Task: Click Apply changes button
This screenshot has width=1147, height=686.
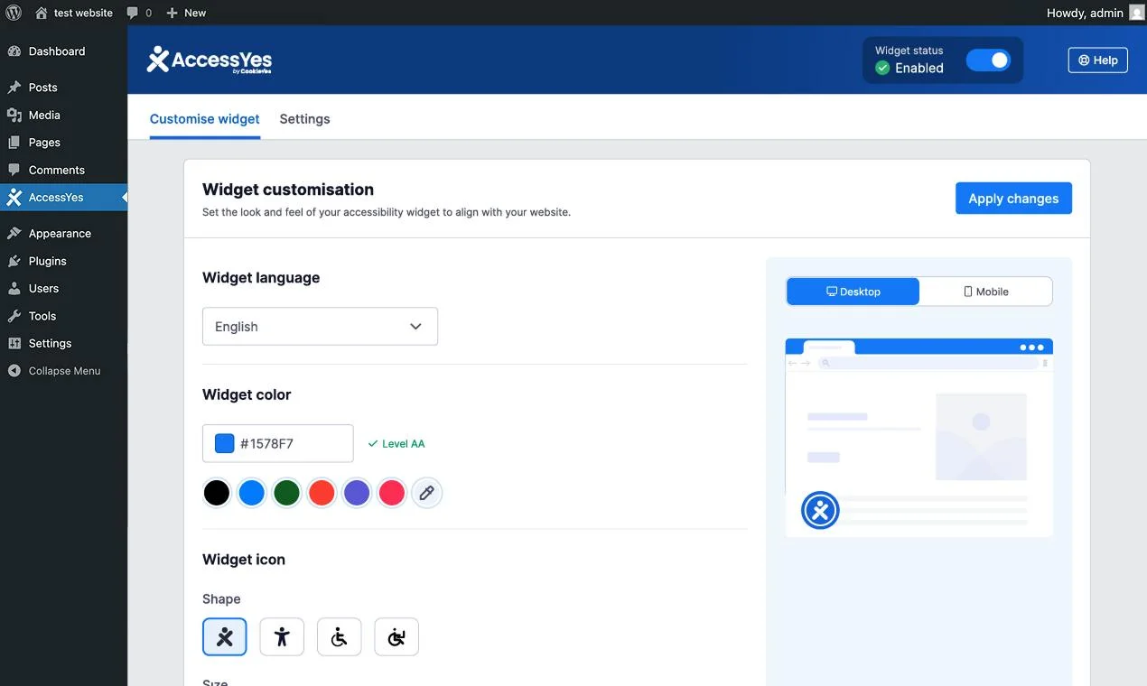Action: pos(1013,199)
